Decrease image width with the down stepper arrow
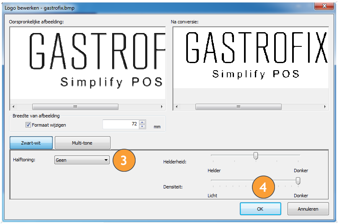Viewport: 339px width, 224px height. (142, 126)
